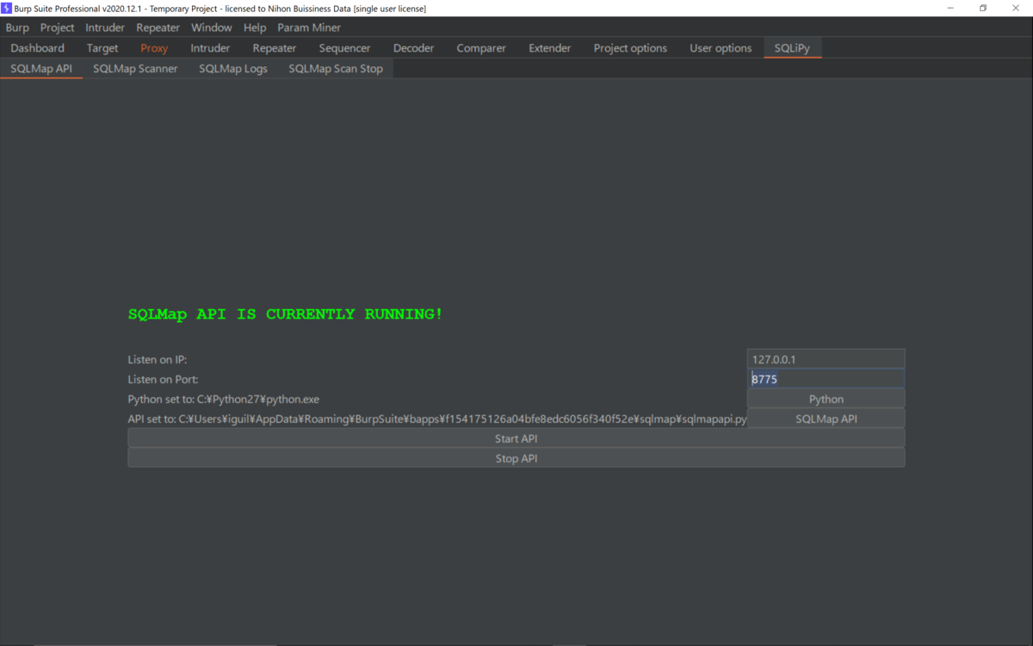
Task: Select the SQLMap API sub-tab
Action: tap(41, 69)
